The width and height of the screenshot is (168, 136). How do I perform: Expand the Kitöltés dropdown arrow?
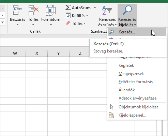87,15
